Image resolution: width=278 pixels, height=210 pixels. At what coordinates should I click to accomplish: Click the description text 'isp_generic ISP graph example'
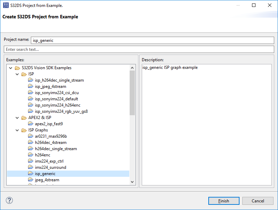(x=170, y=67)
